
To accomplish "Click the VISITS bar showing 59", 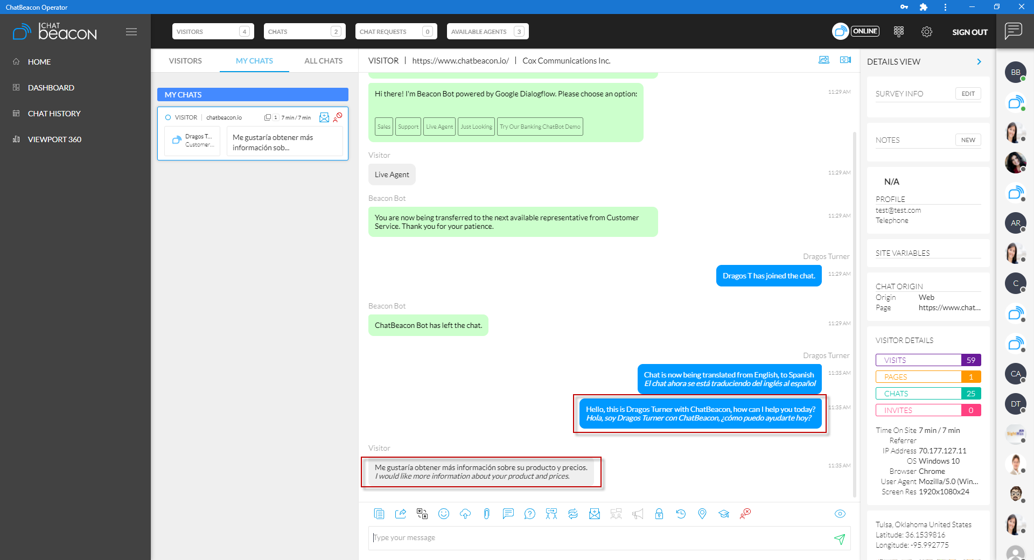I will [x=928, y=360].
